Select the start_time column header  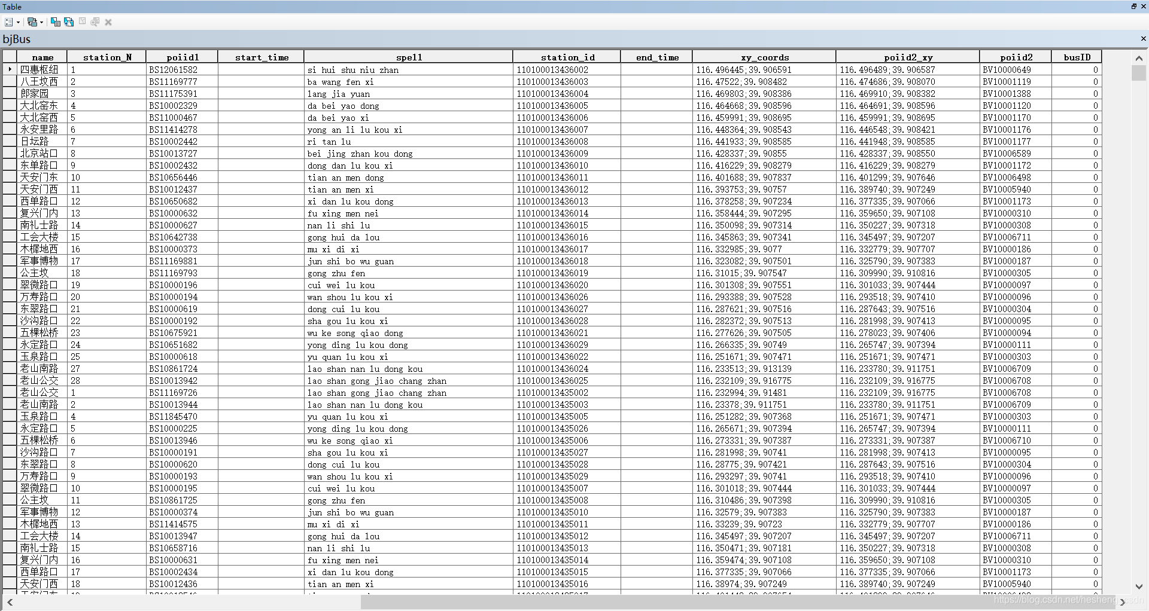pos(262,57)
